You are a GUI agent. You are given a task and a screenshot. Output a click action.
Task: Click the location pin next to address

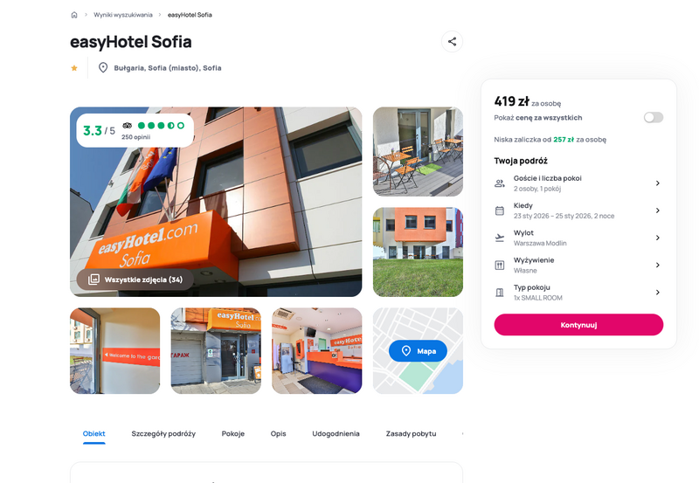tap(103, 68)
